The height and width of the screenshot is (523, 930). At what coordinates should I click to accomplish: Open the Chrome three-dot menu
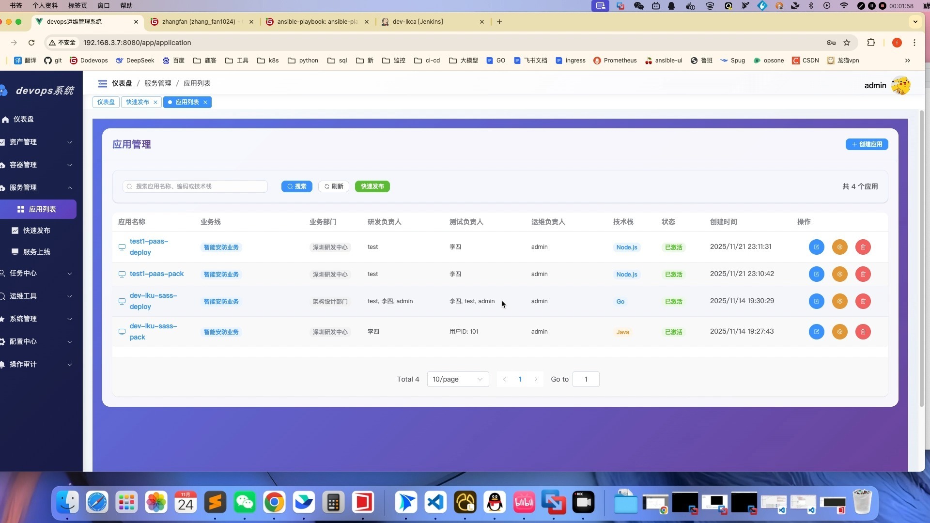pos(914,43)
